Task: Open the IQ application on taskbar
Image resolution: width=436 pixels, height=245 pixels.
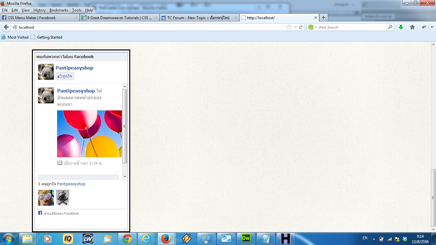Action: tap(68, 239)
